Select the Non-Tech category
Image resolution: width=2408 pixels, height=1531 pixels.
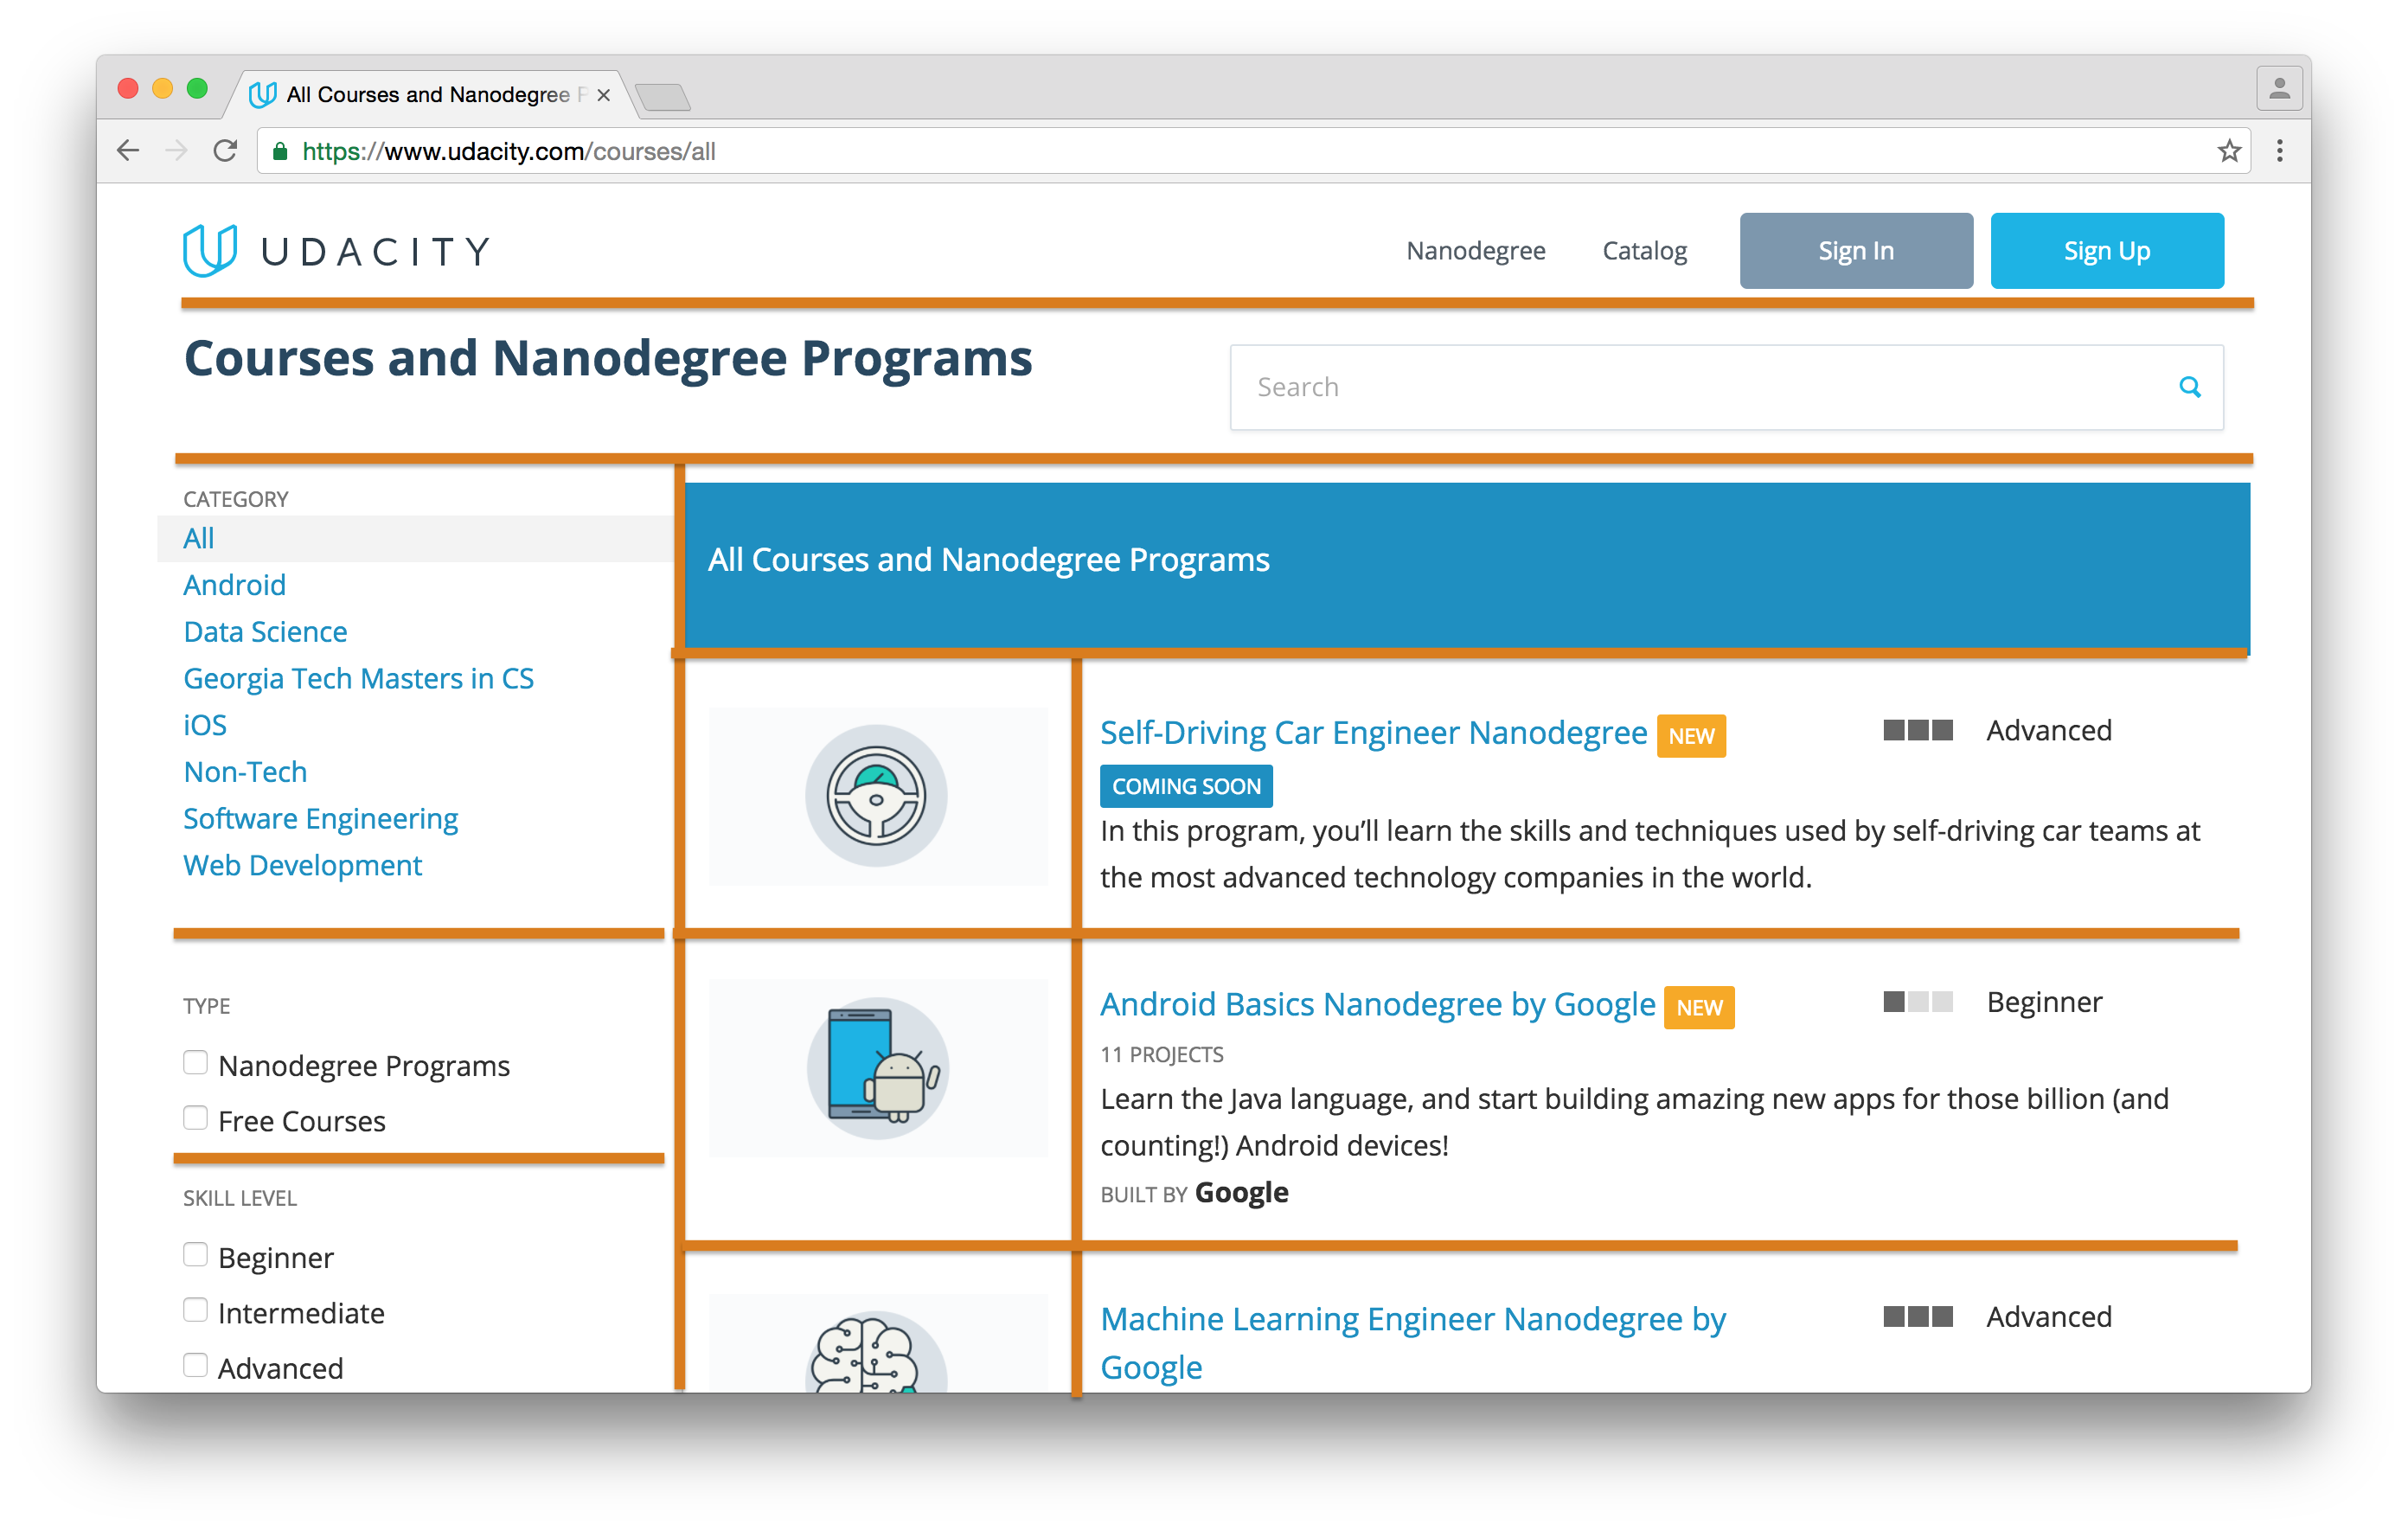point(245,772)
